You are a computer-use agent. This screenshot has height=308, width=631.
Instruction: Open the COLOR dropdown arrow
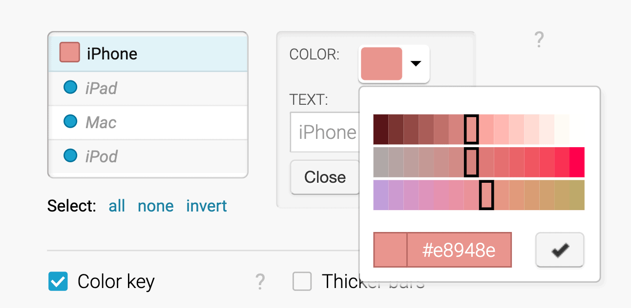coord(416,63)
